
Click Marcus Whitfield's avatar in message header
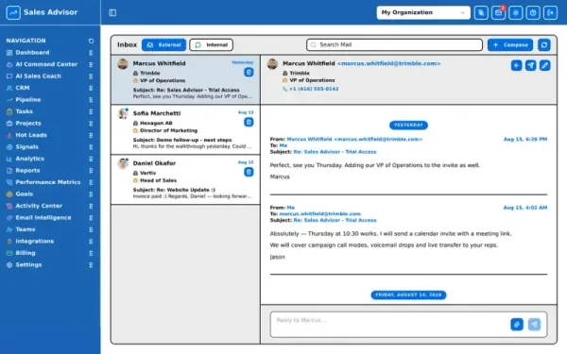click(x=272, y=64)
